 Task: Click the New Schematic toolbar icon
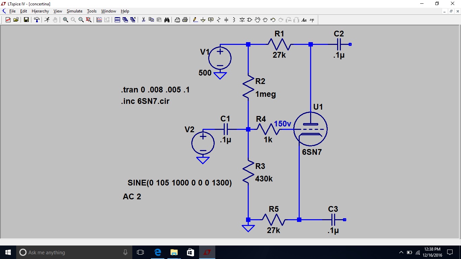[x=8, y=20]
